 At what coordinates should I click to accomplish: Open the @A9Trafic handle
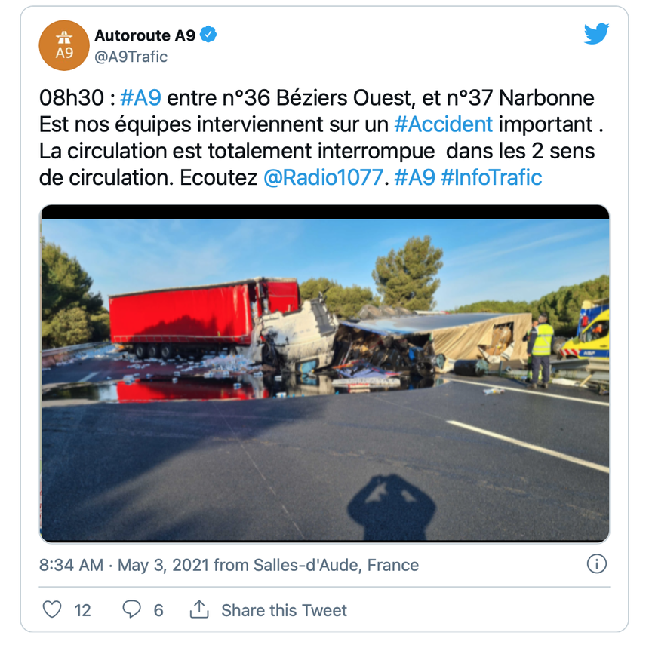[131, 57]
